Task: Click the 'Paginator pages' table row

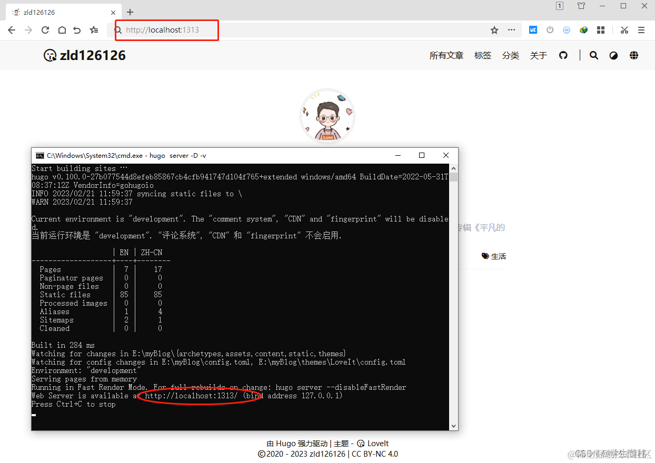Action: pyautogui.click(x=101, y=278)
